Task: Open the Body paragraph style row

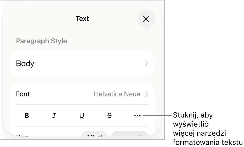Action: coord(82,63)
